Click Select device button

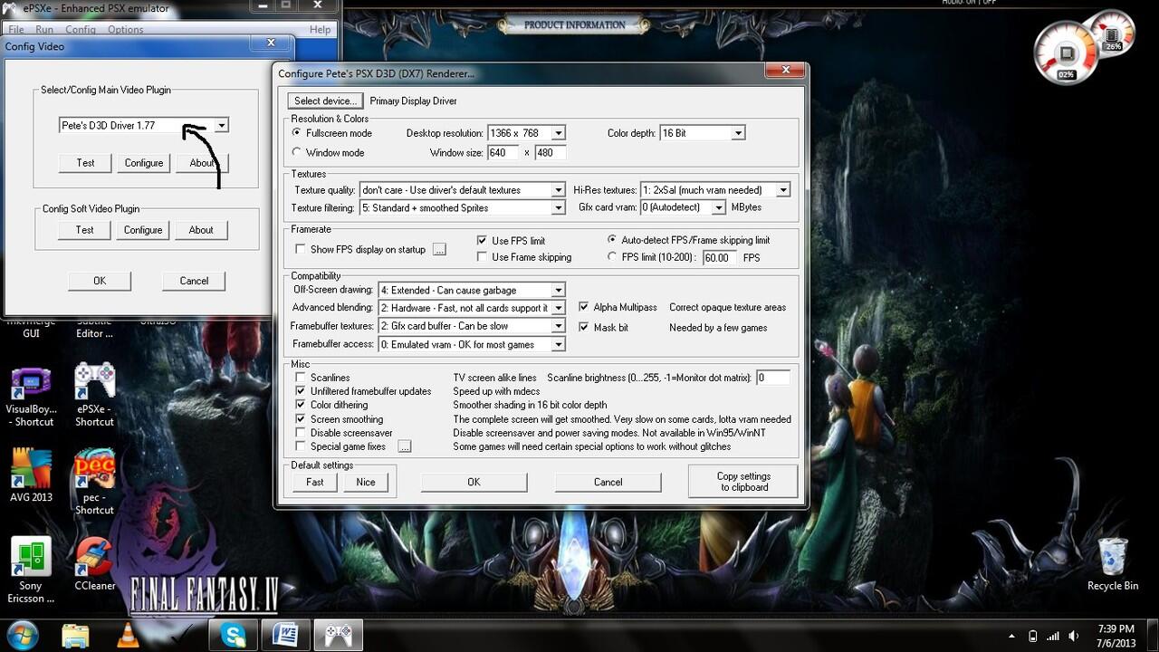(x=326, y=101)
